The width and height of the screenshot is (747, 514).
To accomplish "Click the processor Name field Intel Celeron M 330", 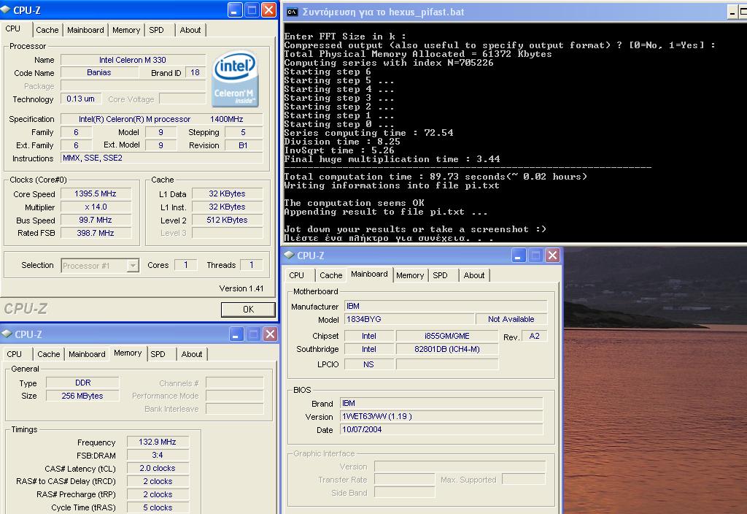I will [x=133, y=60].
